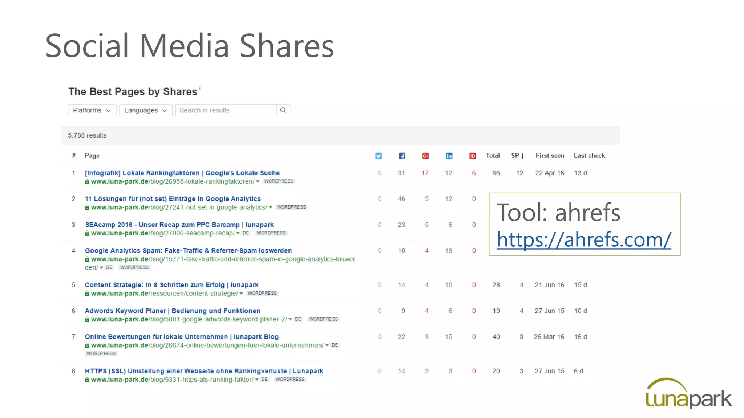Click the Twitter column header icon
This screenshot has height=418, width=744.
379,156
